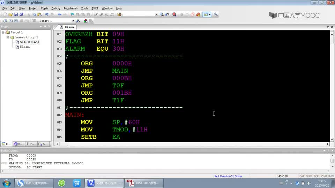The image size is (335, 188).
Task: Click the Unindent selection icon
Action: 101,15
